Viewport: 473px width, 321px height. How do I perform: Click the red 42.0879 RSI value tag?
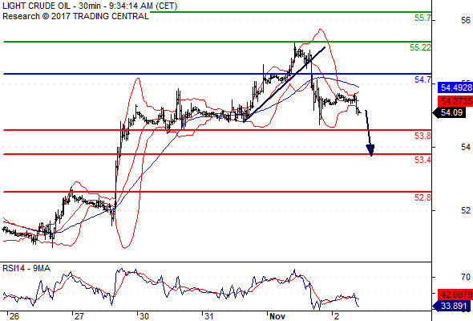(455, 295)
